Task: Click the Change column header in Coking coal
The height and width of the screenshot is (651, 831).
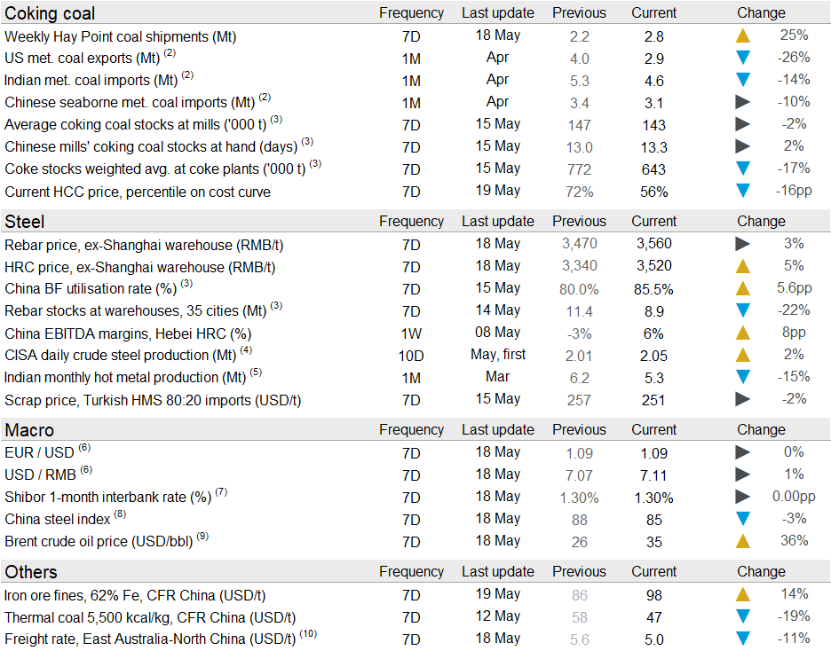Action: [x=761, y=13]
